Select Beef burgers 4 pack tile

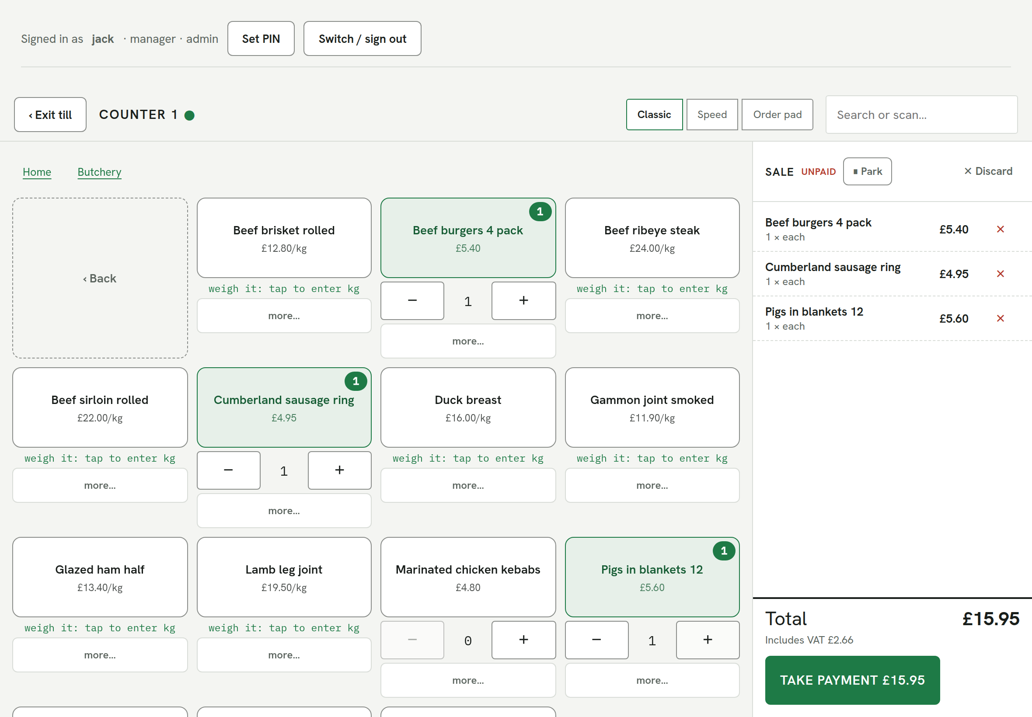coord(468,238)
